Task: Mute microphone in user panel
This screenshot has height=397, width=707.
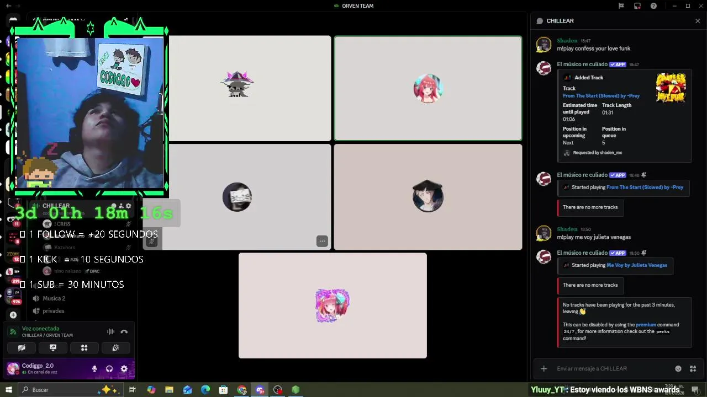Action: tap(94, 369)
